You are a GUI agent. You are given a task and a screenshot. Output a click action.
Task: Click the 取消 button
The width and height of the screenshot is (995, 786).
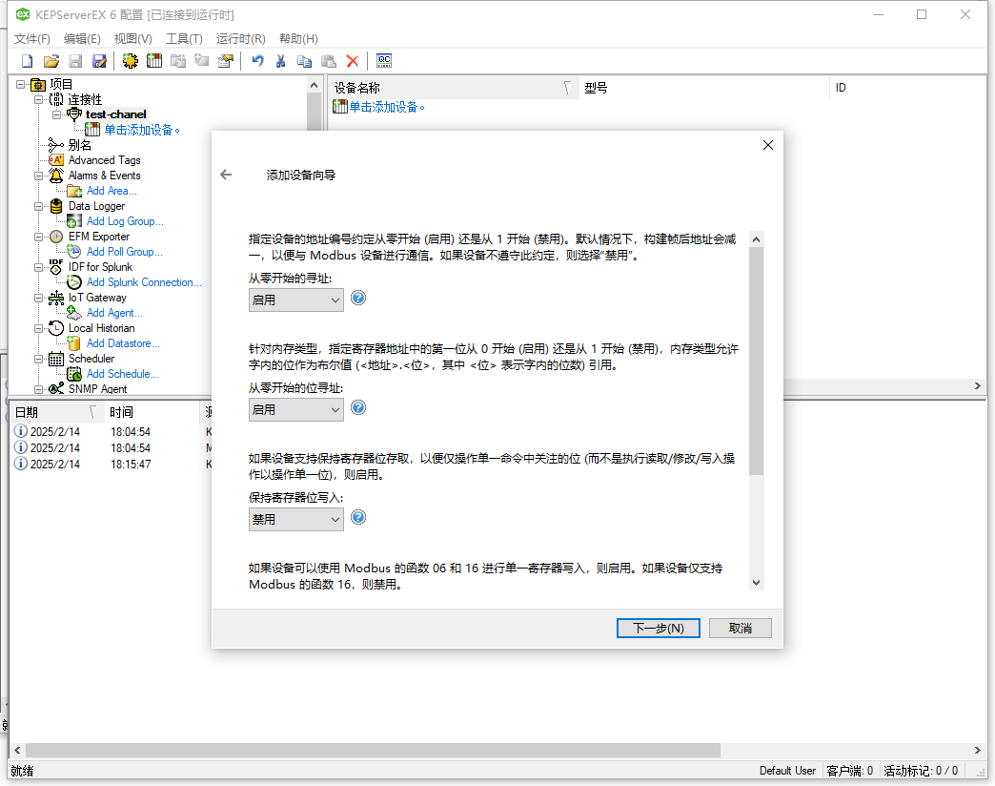[x=740, y=628]
